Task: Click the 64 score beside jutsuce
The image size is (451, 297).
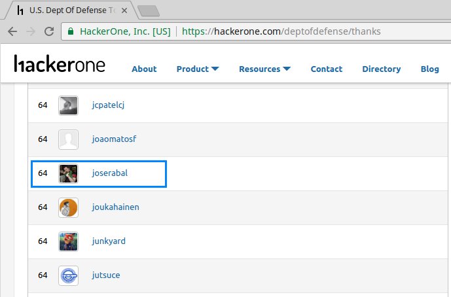Action: coord(43,275)
